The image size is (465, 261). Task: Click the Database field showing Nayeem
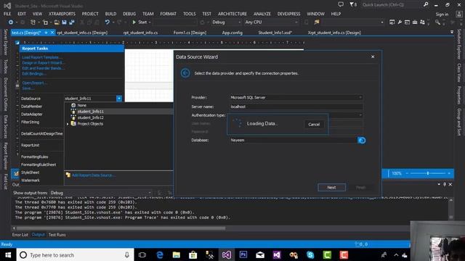click(x=294, y=140)
